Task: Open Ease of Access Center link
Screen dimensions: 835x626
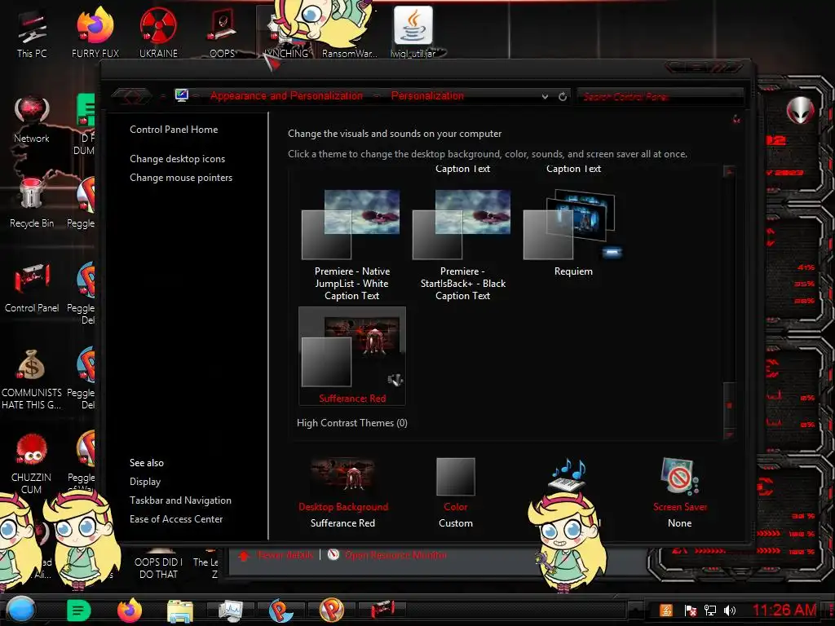Action: pos(176,519)
